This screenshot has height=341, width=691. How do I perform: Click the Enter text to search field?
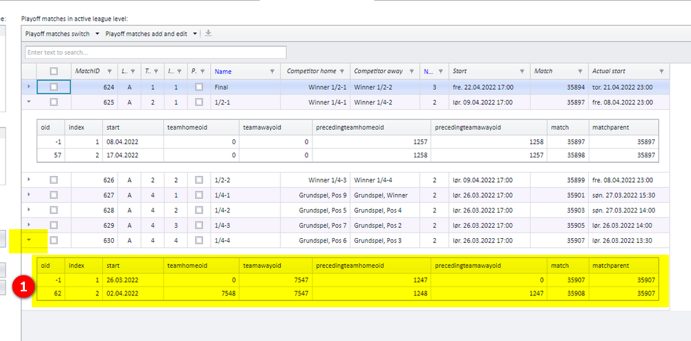click(x=155, y=52)
